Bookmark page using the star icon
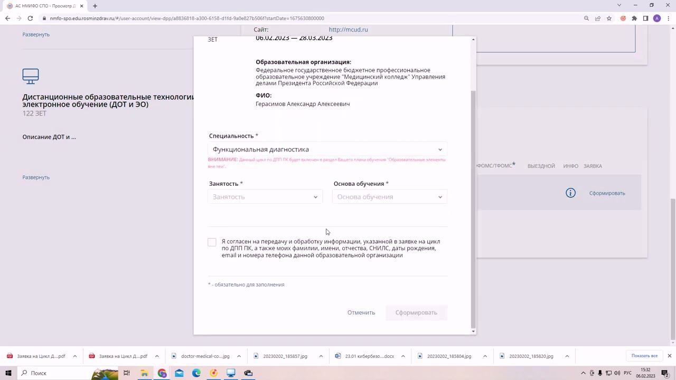The height and width of the screenshot is (380, 676). (x=609, y=18)
